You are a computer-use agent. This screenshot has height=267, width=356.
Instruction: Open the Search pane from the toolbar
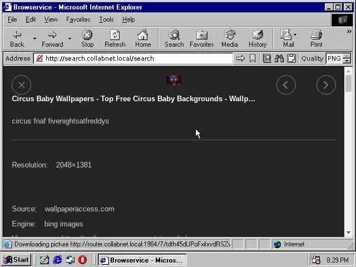[174, 38]
